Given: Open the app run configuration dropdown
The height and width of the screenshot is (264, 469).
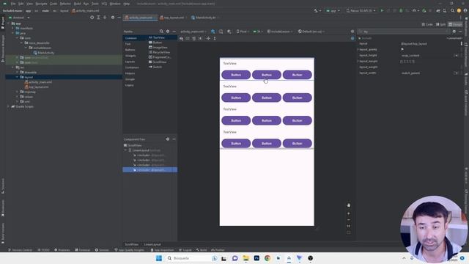Looking at the screenshot, I should (x=333, y=10).
